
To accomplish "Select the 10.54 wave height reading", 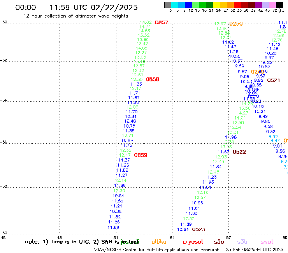I will (118, 196).
